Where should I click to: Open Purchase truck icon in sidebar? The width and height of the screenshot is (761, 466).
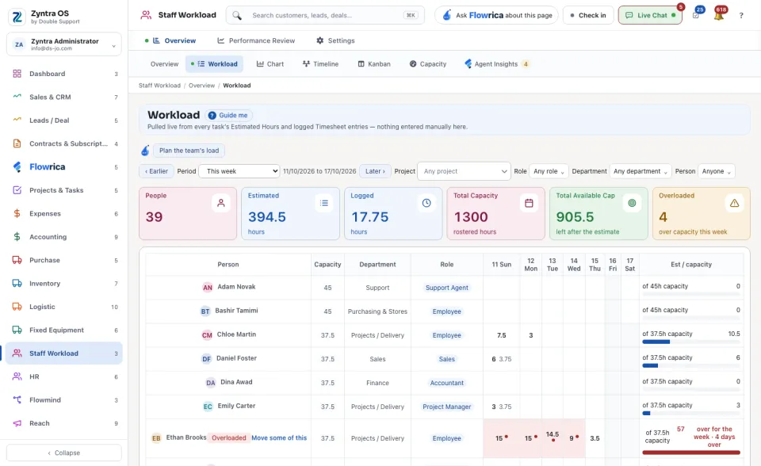17,260
